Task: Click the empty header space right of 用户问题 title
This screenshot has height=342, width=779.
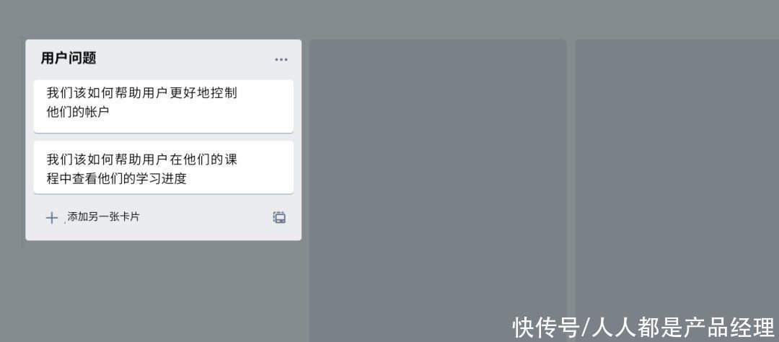Action: 185,58
